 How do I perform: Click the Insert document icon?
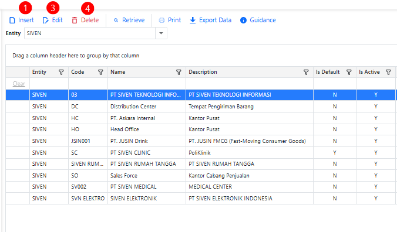click(x=12, y=20)
